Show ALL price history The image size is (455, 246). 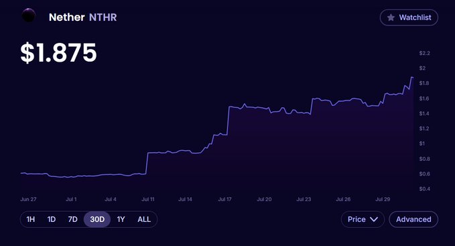click(144, 219)
